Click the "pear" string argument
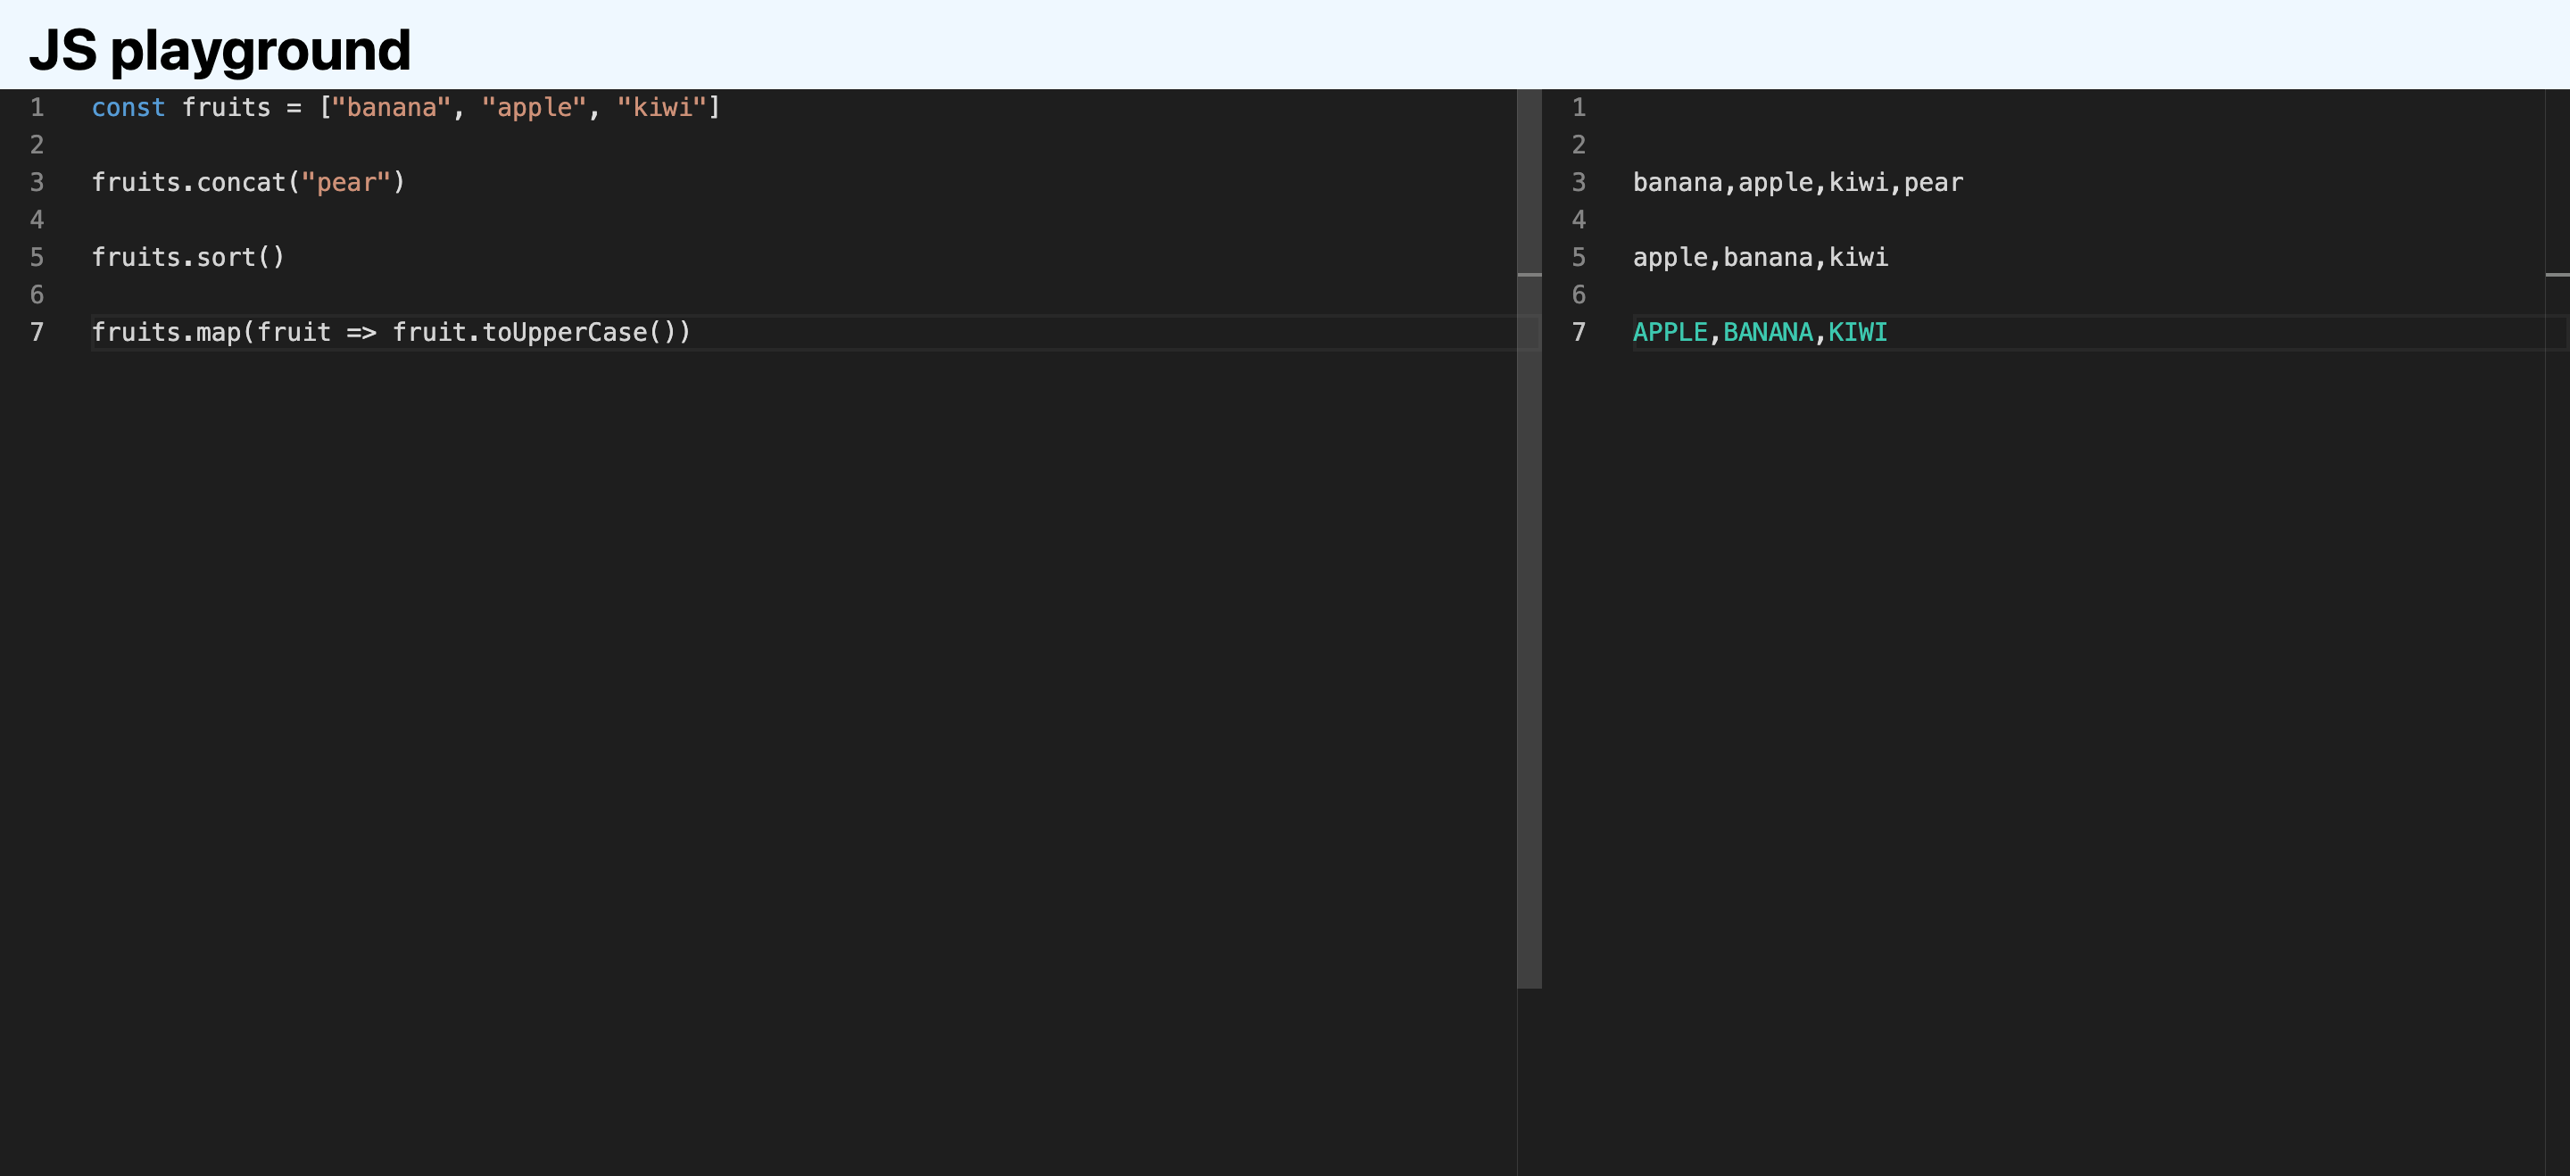 (345, 183)
